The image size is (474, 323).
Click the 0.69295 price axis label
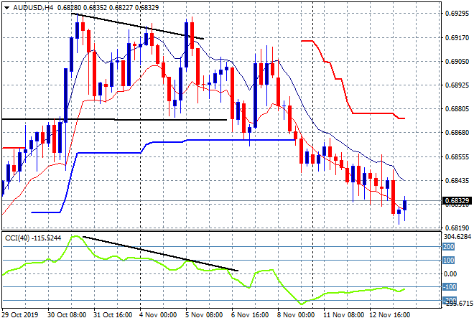pos(455,13)
